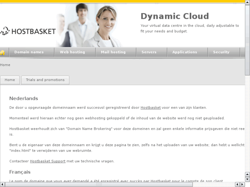The height and width of the screenshot is (187, 250).
Task: Open the Hostbasket Support link
Action: coord(48,161)
